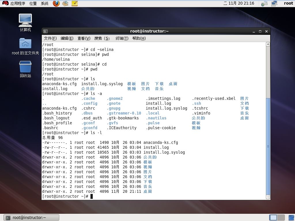295x221 pixels.
Task: Close the terminal window
Action: point(266,31)
